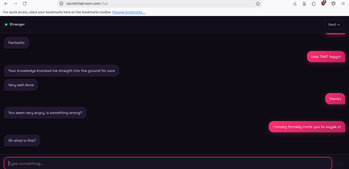Image resolution: width=349 pixels, height=169 pixels.
Task: Open the site security shield icon
Action: pyautogui.click(x=61, y=4)
